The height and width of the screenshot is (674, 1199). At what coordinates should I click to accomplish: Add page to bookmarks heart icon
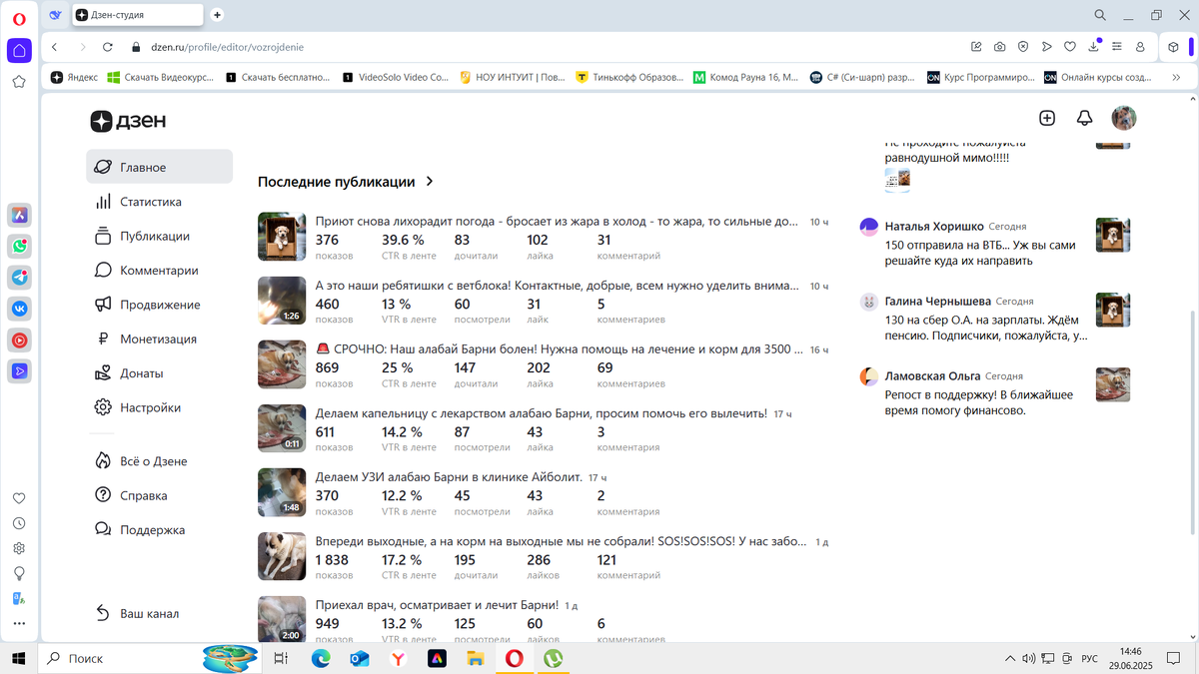click(x=1069, y=47)
